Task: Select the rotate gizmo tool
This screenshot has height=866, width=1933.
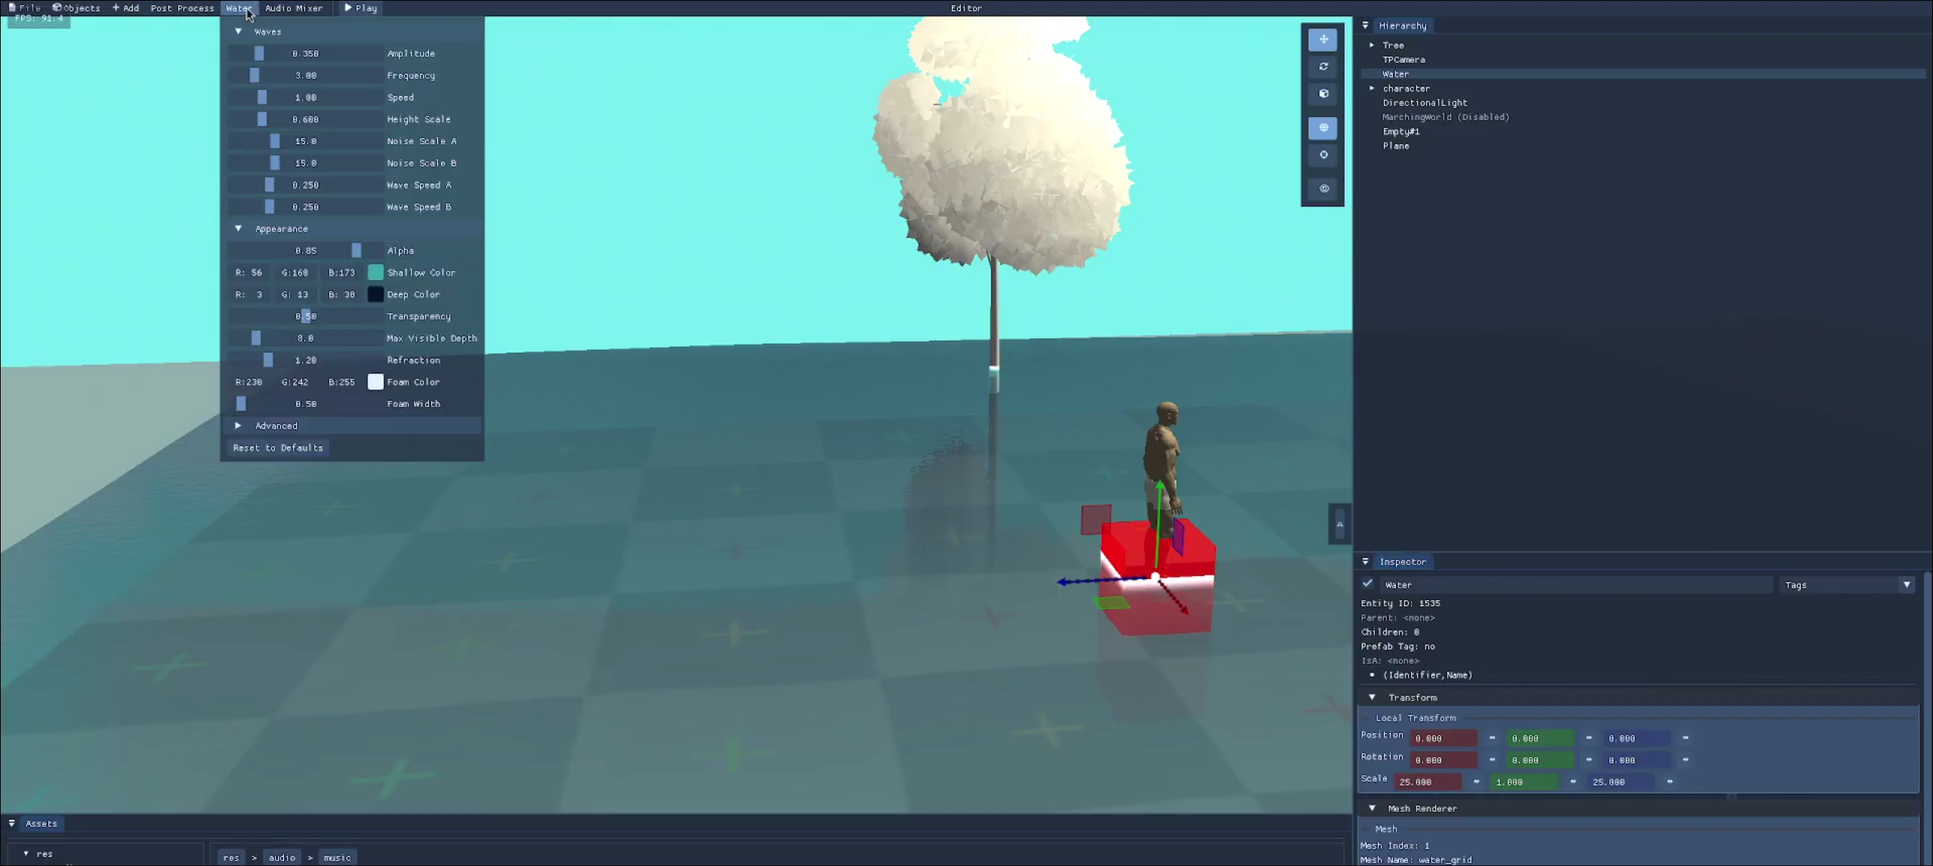Action: pos(1323,66)
